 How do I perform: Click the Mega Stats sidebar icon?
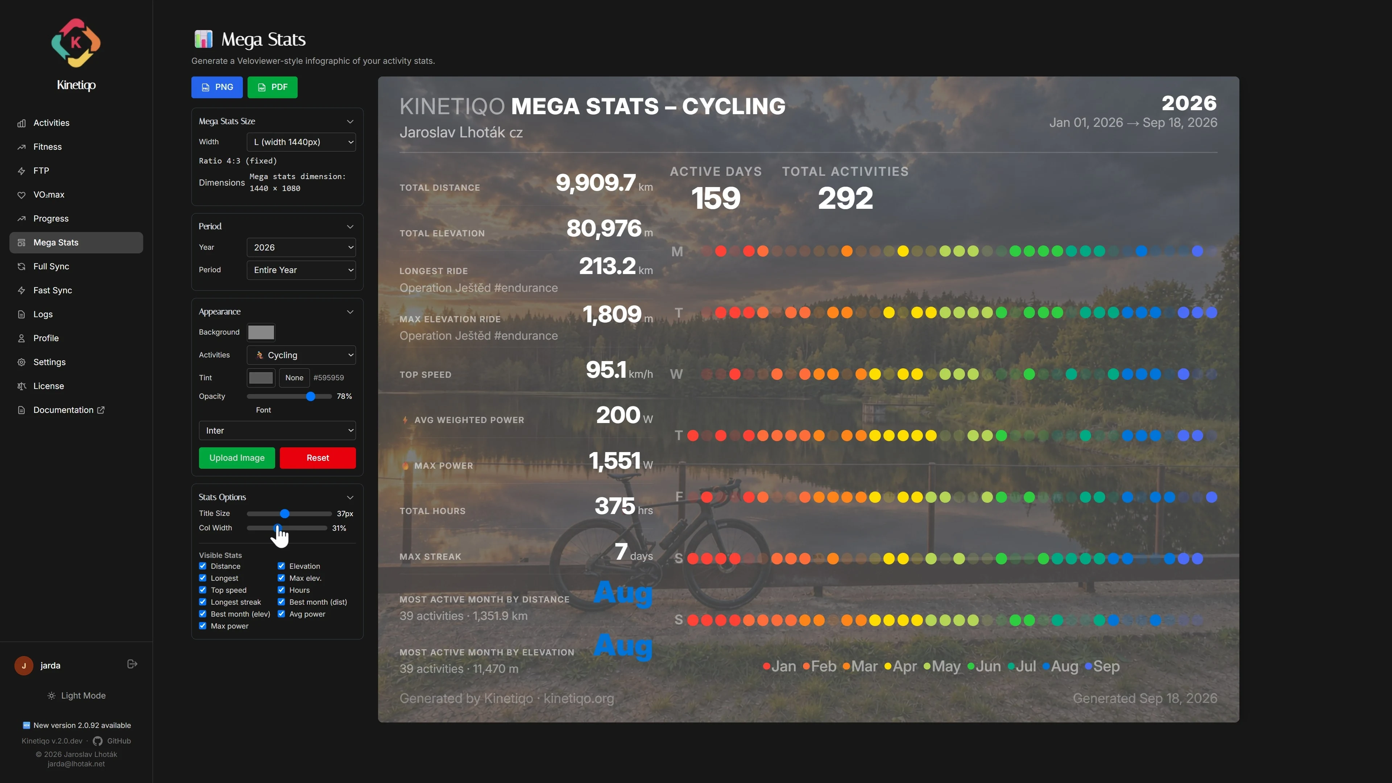22,243
